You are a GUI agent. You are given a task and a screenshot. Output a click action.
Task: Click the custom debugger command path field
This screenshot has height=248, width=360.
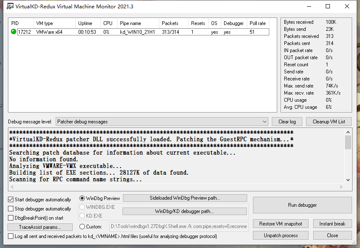coord(179,226)
